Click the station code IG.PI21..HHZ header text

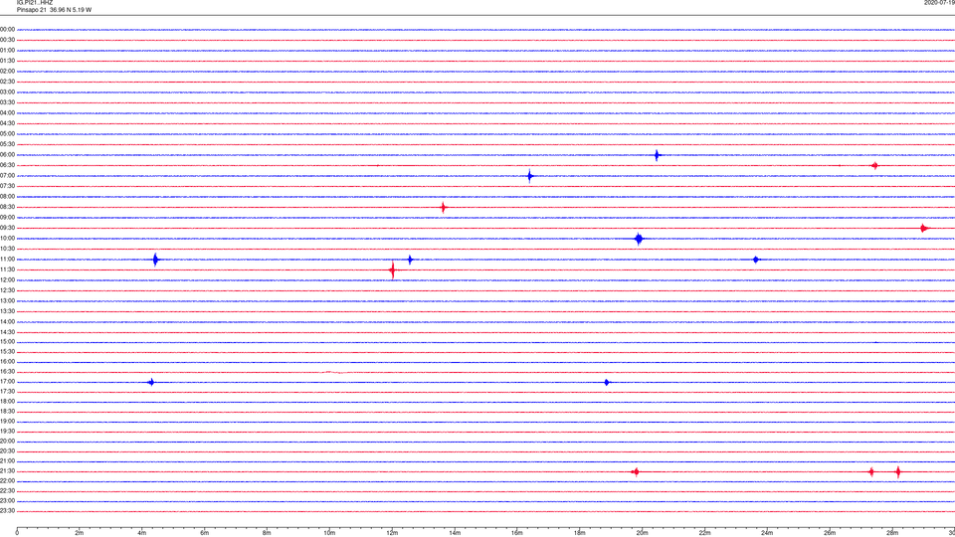[x=35, y=2]
